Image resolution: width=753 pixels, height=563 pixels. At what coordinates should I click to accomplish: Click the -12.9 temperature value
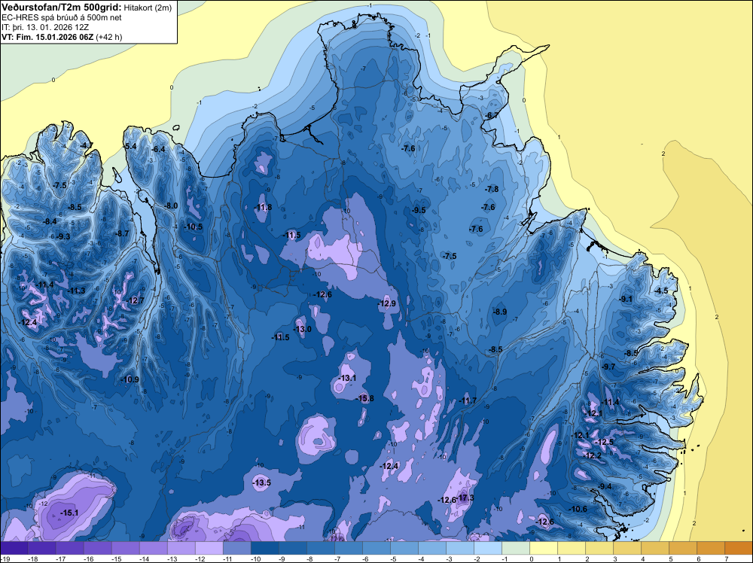click(x=387, y=303)
